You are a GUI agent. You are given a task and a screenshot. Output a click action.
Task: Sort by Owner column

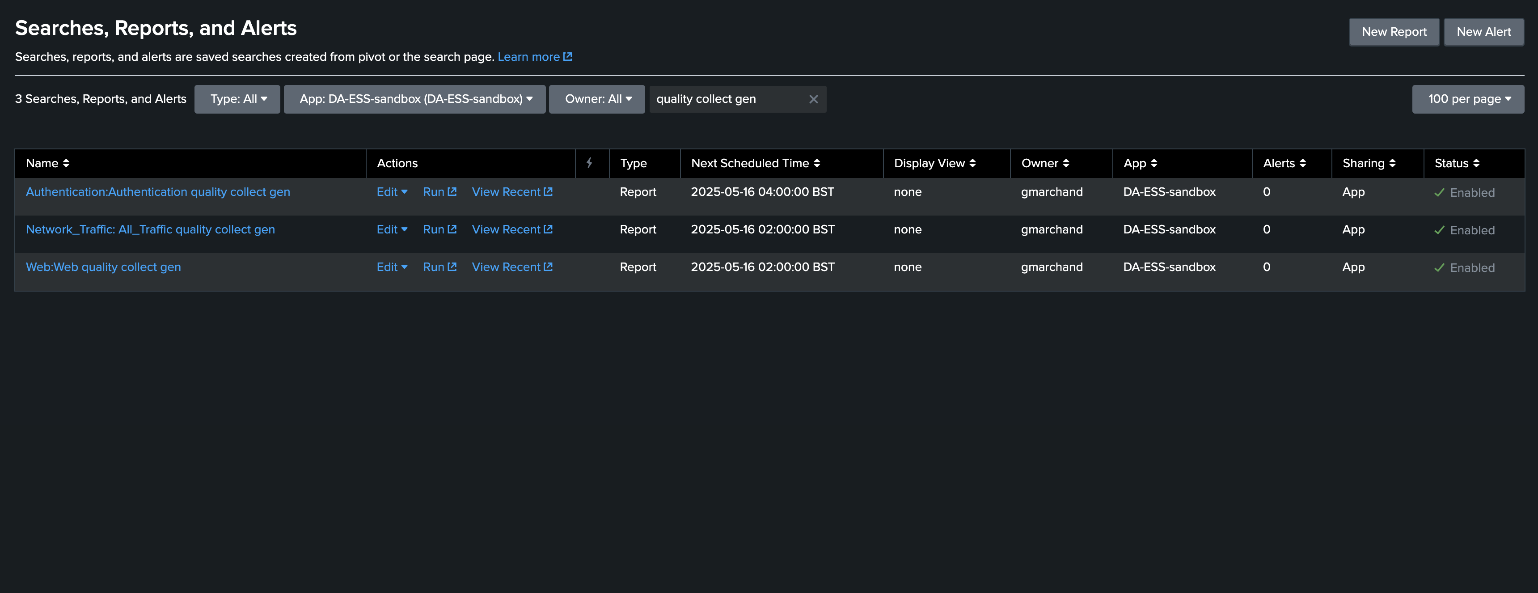[x=1045, y=164]
